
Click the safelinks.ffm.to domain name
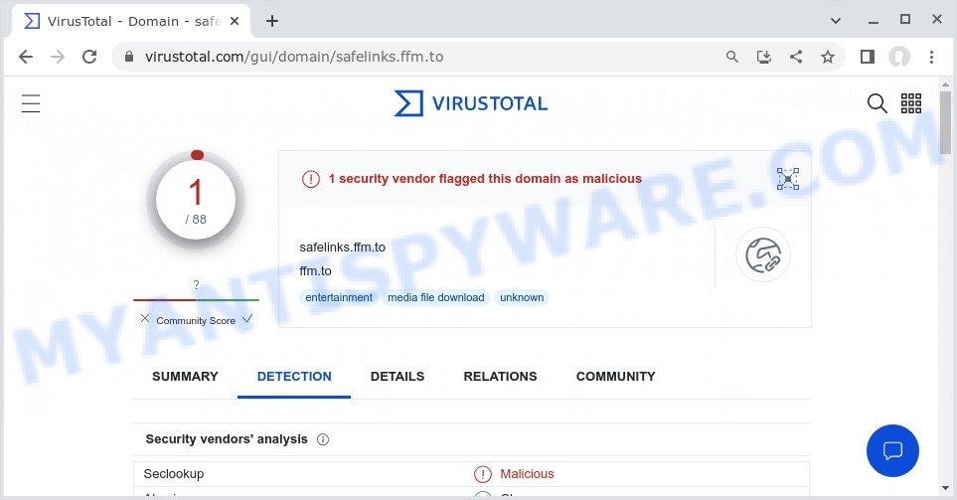(x=343, y=248)
